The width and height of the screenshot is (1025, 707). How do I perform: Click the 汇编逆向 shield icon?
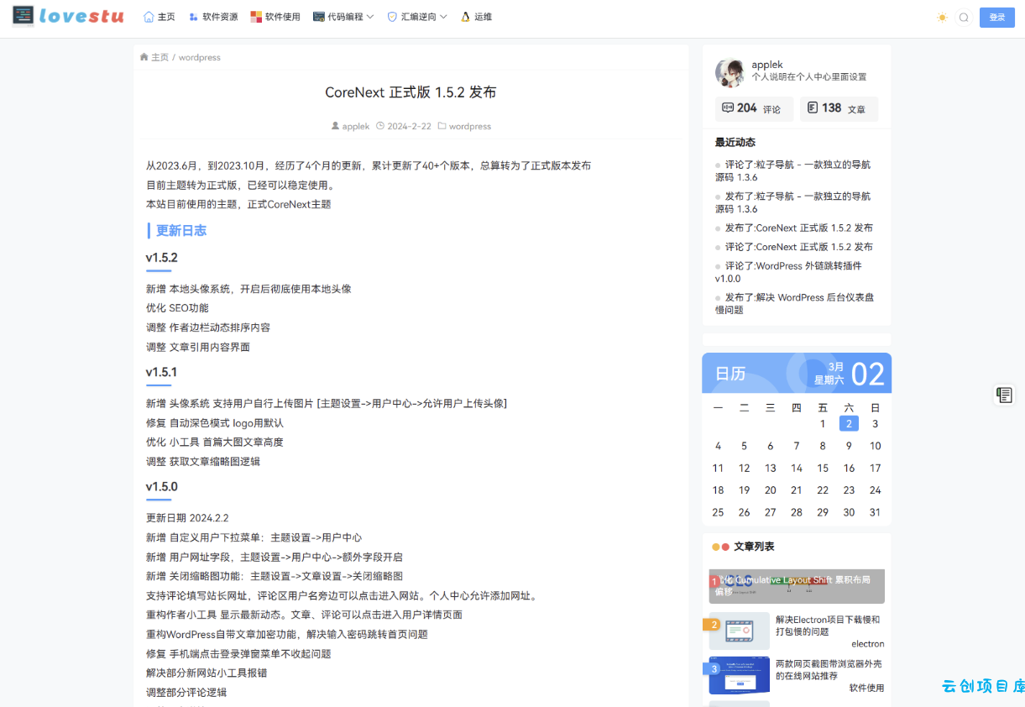click(392, 17)
